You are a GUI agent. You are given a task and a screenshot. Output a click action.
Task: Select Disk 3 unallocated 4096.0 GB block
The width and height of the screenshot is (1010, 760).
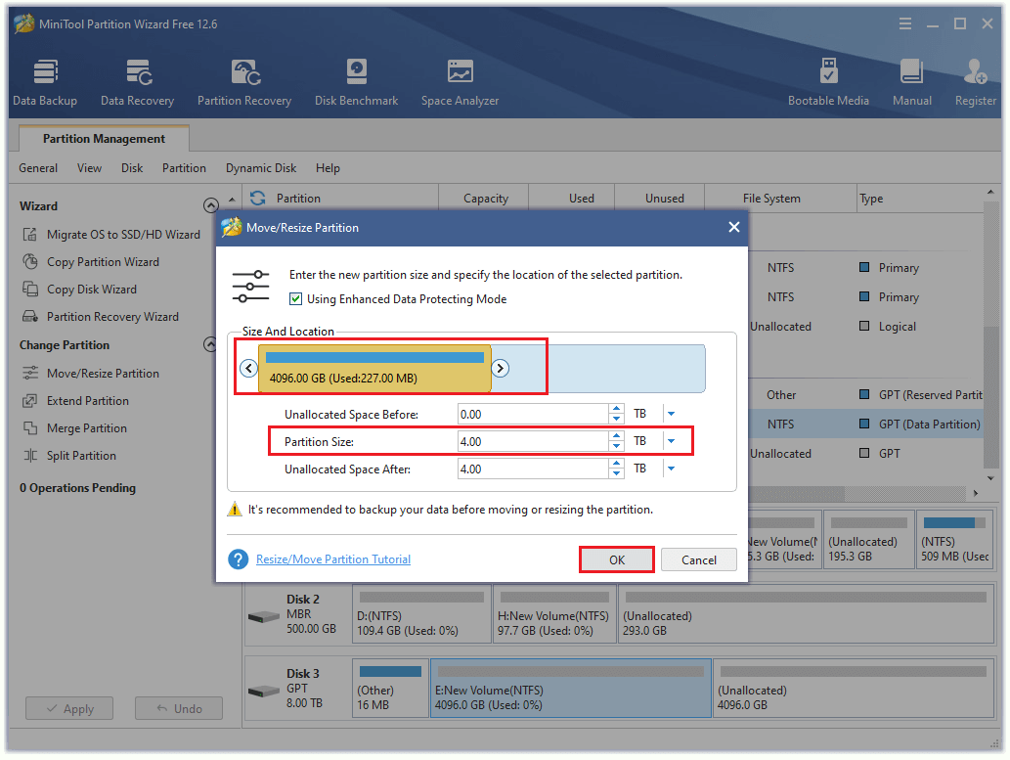point(854,688)
